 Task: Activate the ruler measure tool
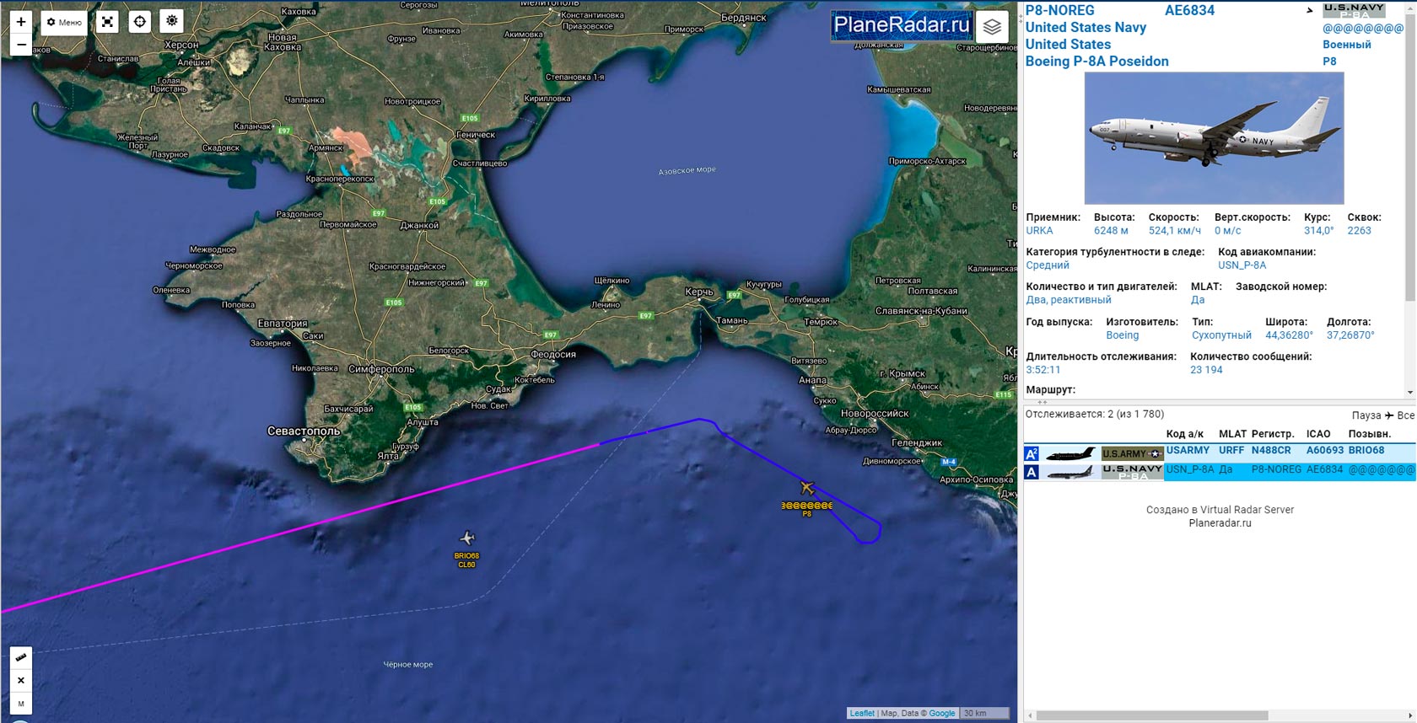coord(21,656)
